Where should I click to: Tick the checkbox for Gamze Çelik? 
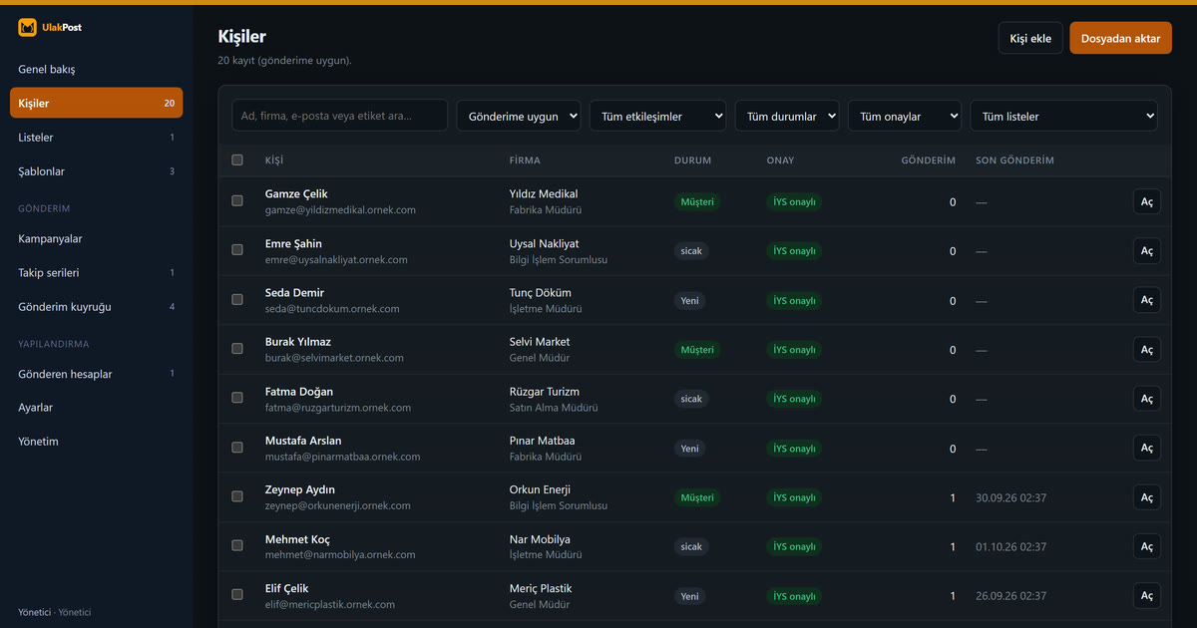237,200
